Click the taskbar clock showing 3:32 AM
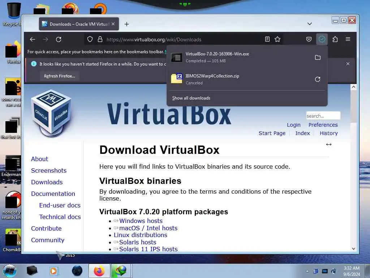 coord(351,271)
